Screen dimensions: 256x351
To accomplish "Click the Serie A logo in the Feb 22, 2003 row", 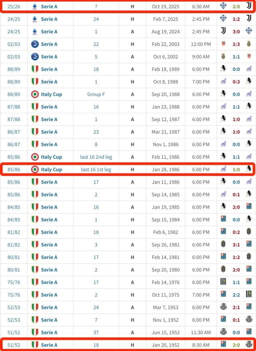I will (34, 44).
